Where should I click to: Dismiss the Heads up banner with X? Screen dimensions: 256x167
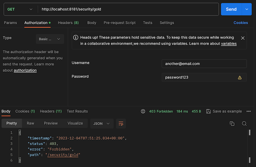pos(243,38)
